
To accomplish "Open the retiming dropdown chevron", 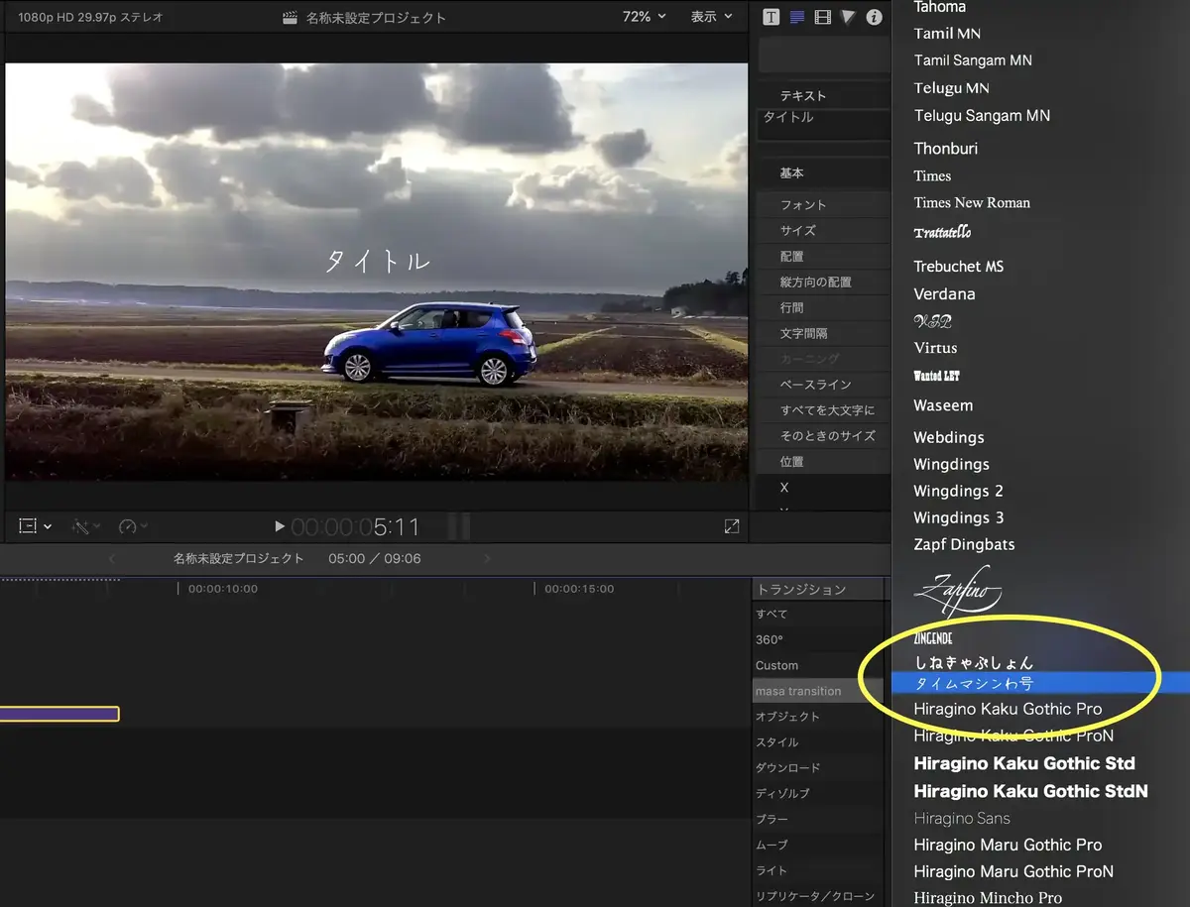I will [144, 525].
